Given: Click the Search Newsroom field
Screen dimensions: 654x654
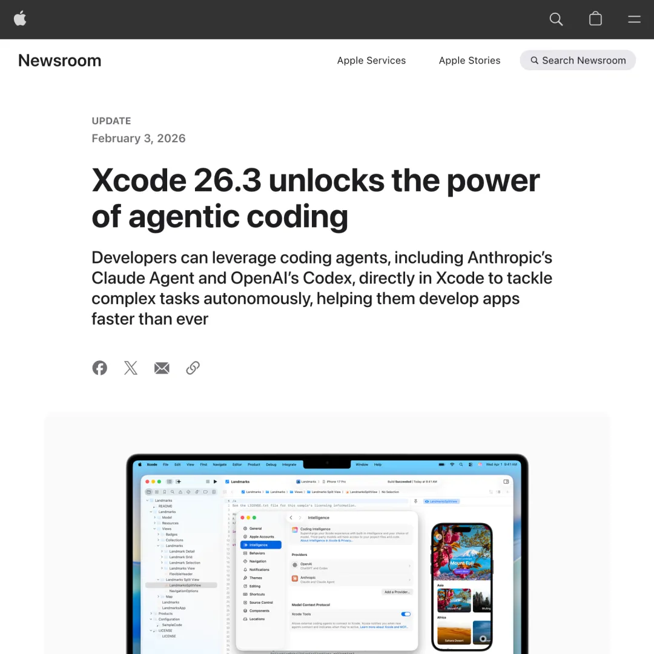Looking at the screenshot, I should pyautogui.click(x=577, y=61).
